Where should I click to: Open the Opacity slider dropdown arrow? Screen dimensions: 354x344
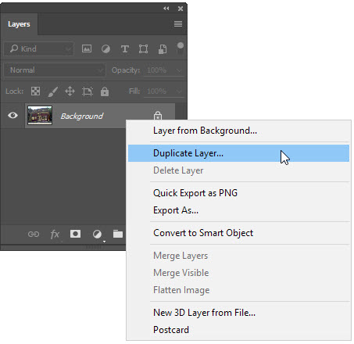pyautogui.click(x=179, y=70)
